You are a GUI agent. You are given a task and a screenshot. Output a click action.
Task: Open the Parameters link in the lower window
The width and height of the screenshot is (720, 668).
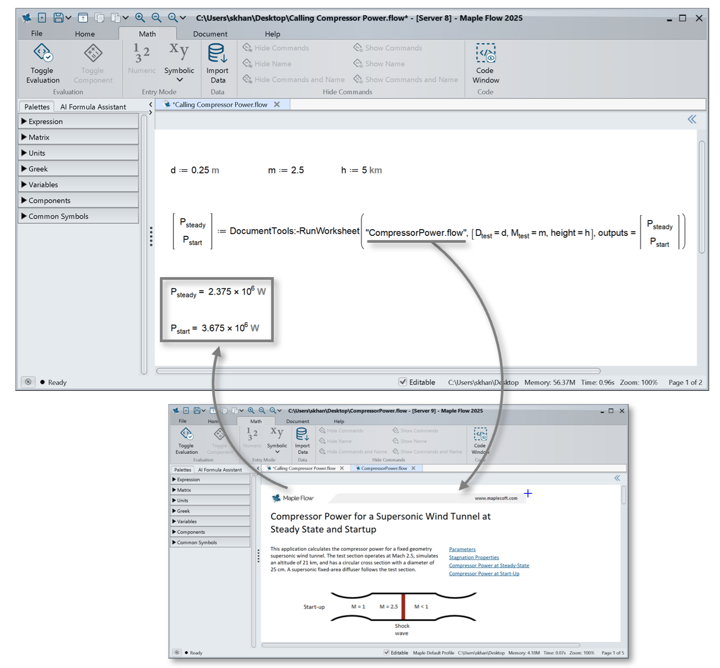click(462, 550)
